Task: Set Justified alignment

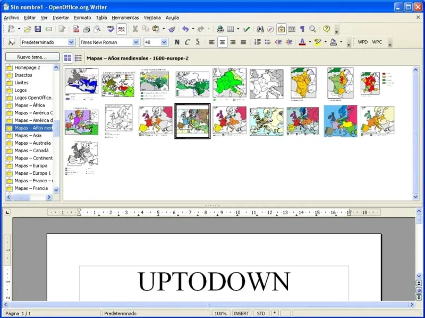Action: pyautogui.click(x=243, y=42)
